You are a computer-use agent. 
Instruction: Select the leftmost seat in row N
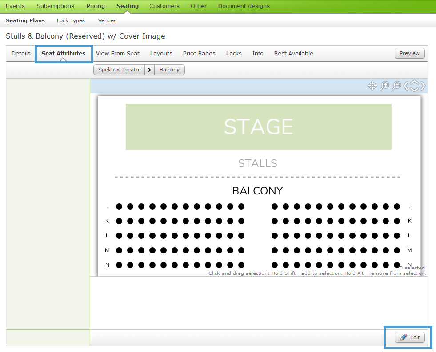119,265
